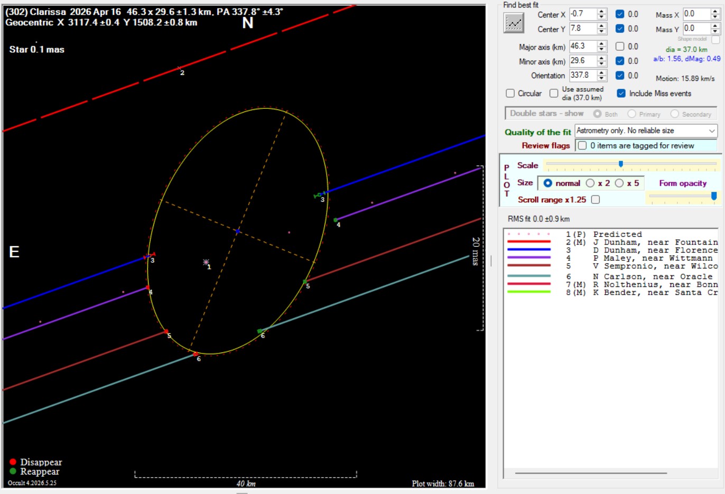725x494 pixels.
Task: Select legend row V Sempronio, near Wilco
Action: point(611,266)
